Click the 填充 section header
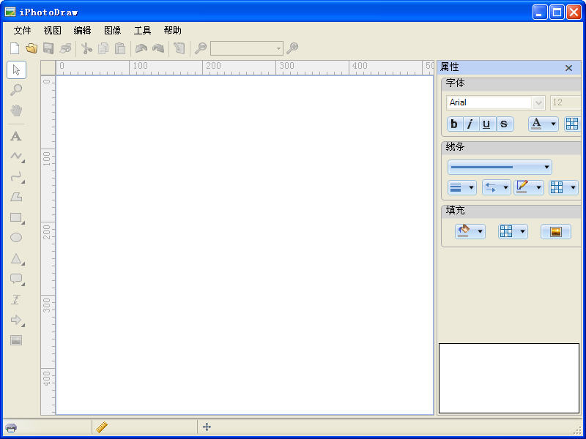The image size is (586, 439). coord(511,211)
